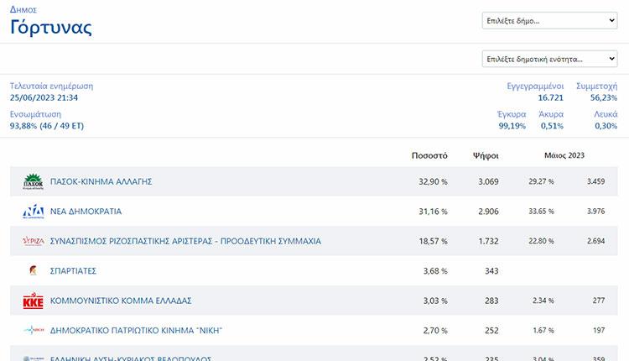Click the 'Γόρτυνας' municipality heading
This screenshot has width=629, height=361.
click(51, 27)
